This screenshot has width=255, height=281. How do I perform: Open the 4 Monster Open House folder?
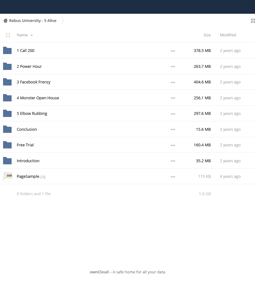pyautogui.click(x=38, y=98)
